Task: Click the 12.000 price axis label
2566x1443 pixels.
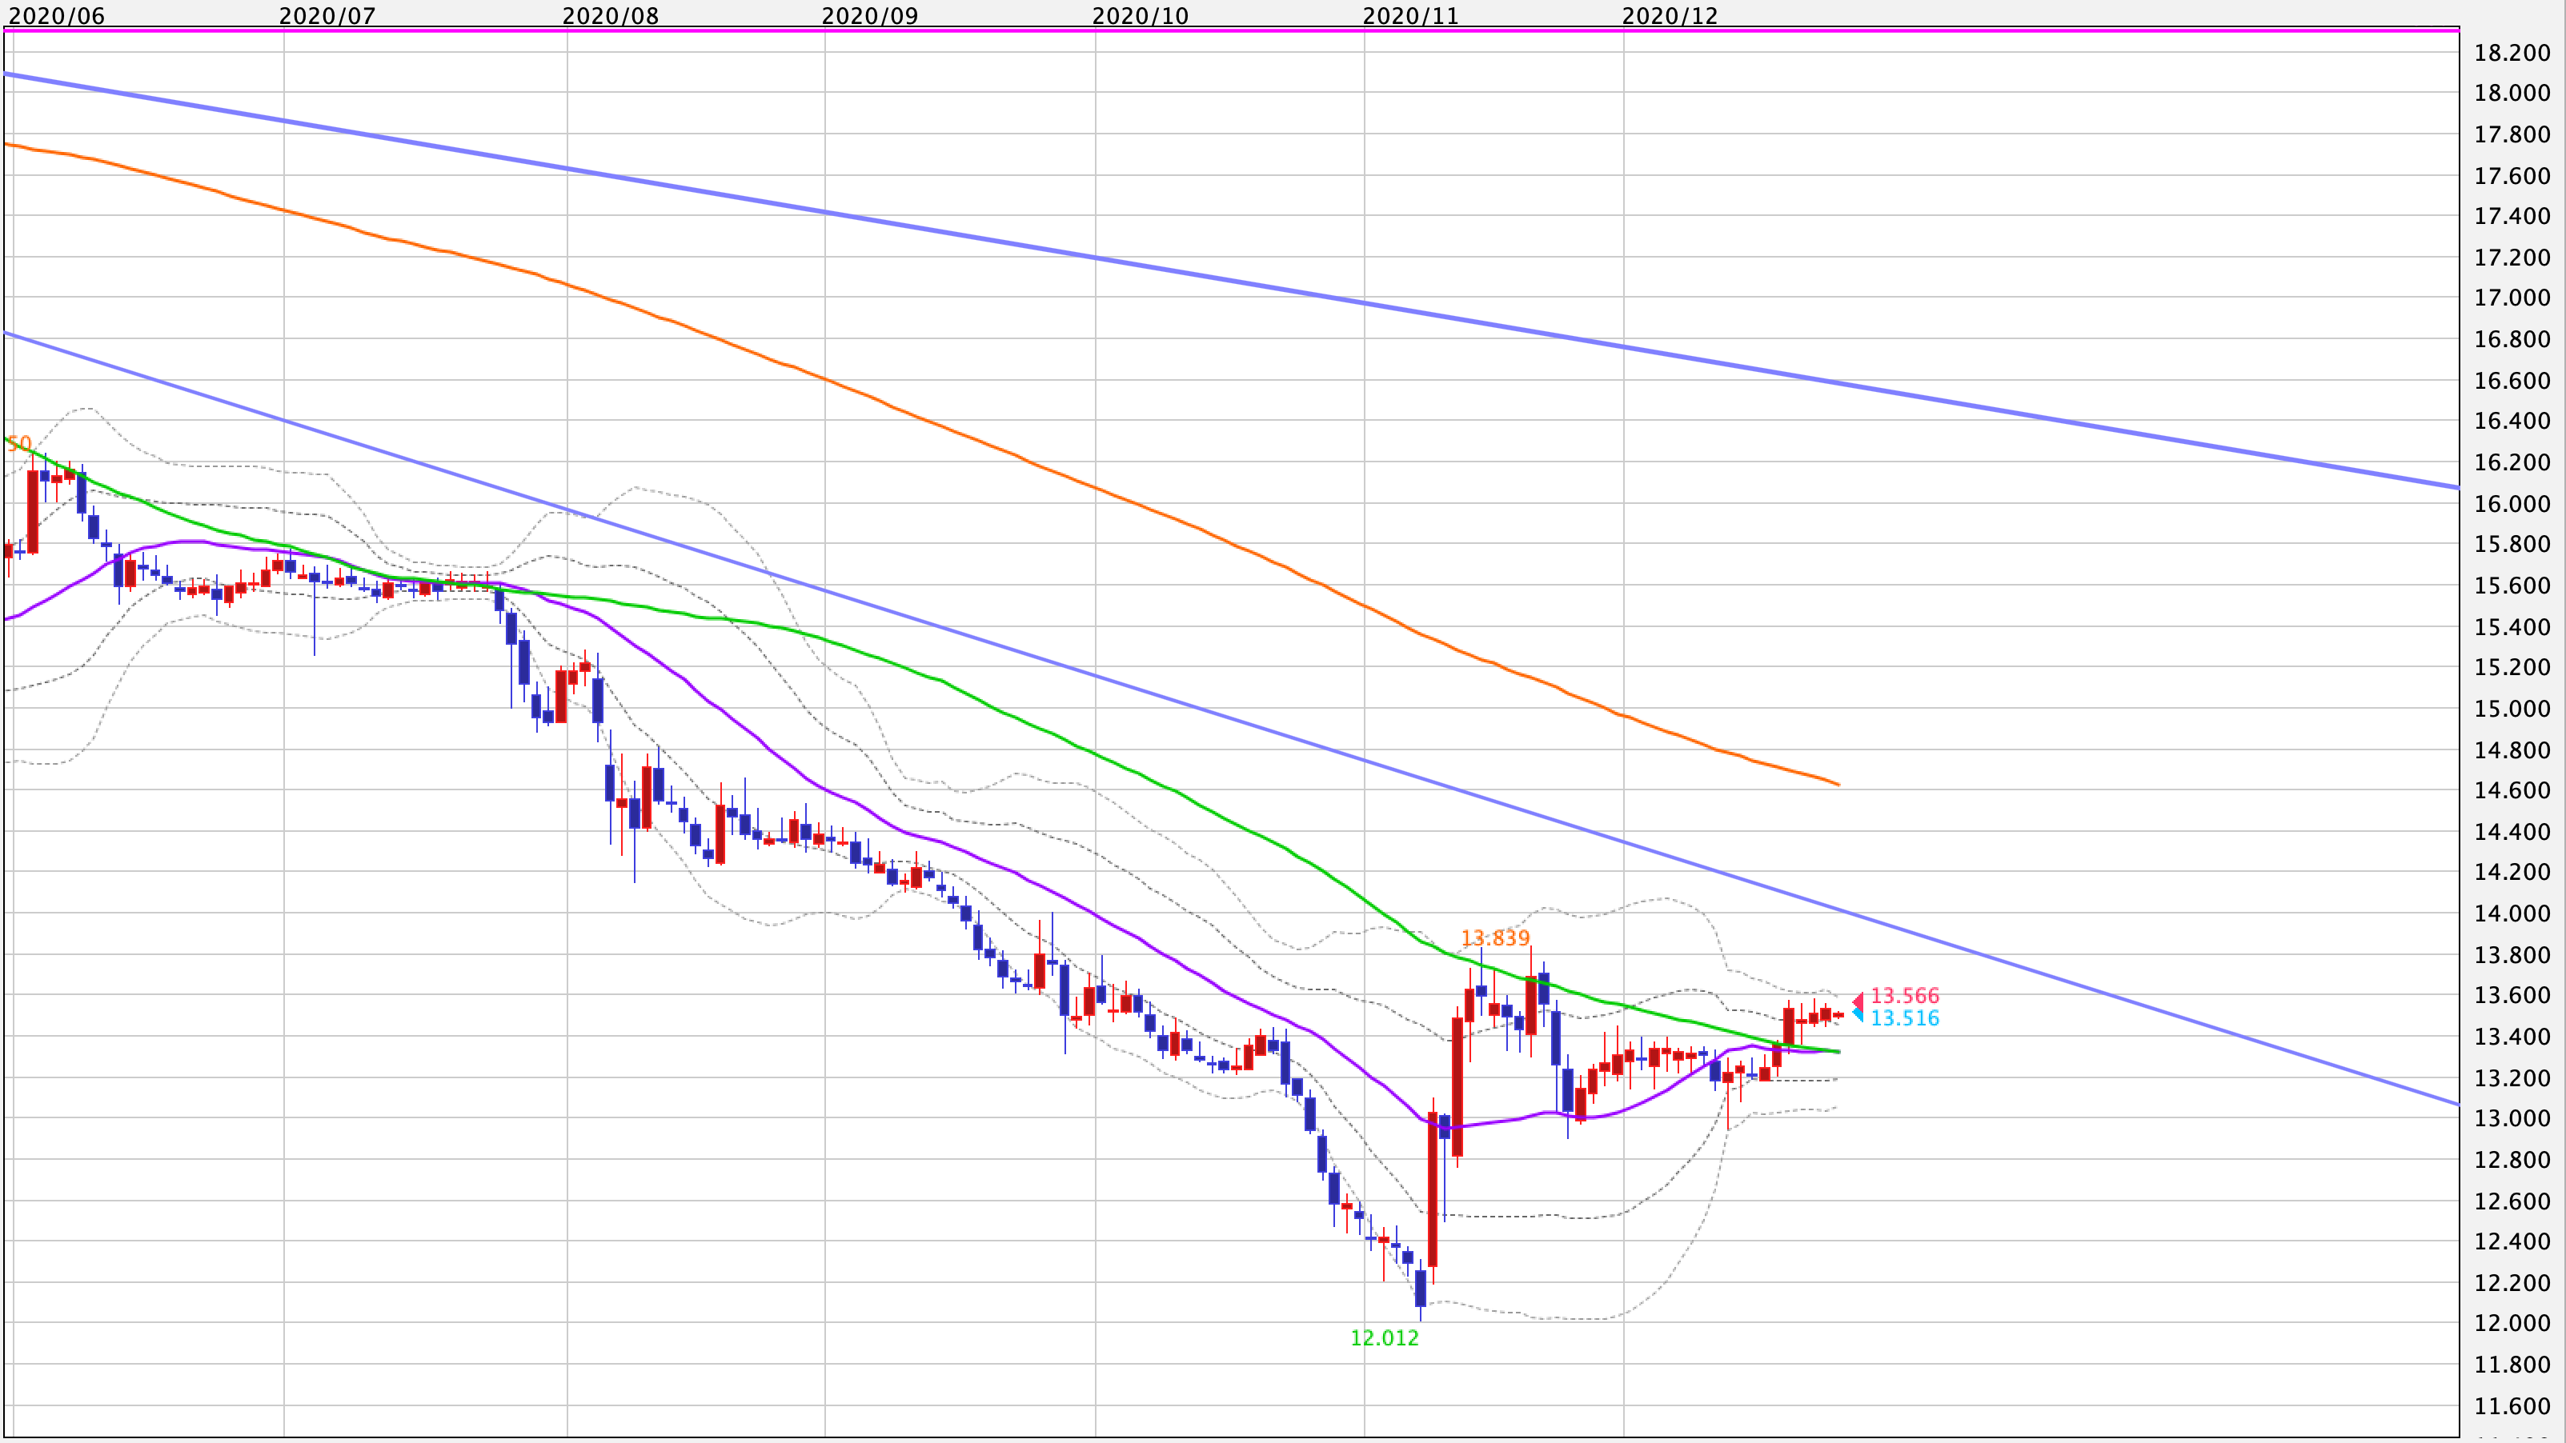Action: (x=2512, y=1324)
